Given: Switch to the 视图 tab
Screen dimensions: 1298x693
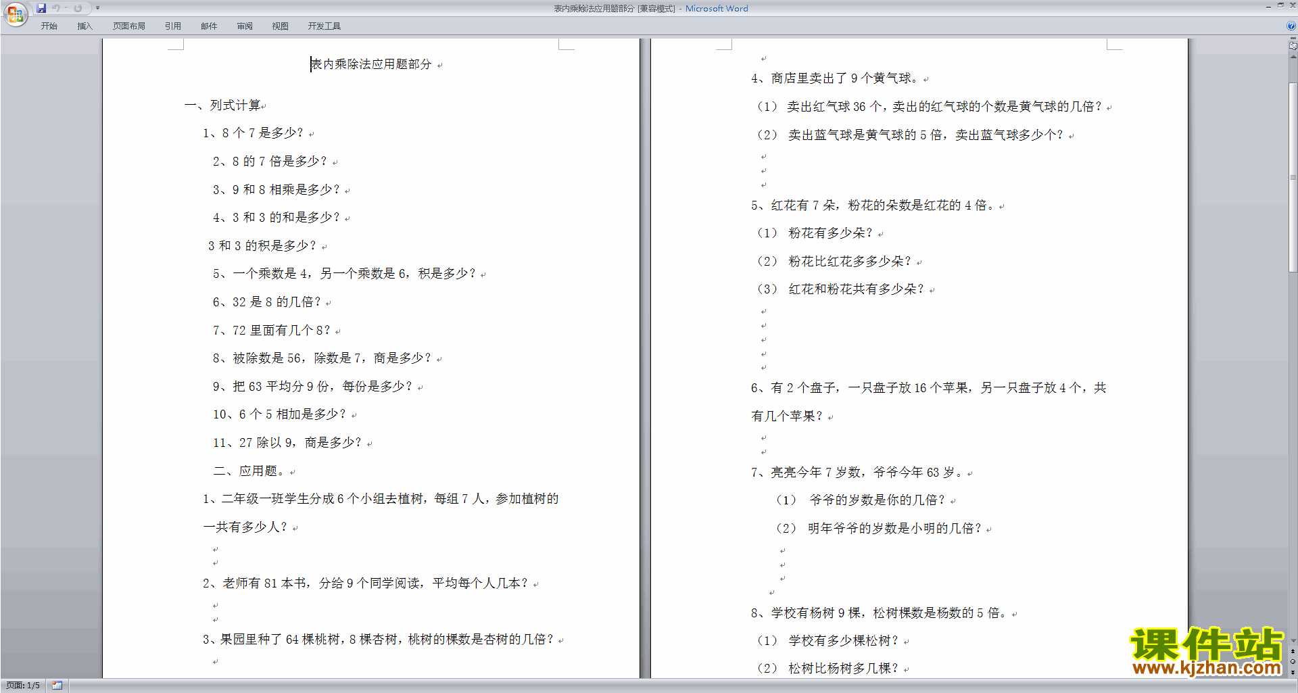Looking at the screenshot, I should pyautogui.click(x=281, y=26).
